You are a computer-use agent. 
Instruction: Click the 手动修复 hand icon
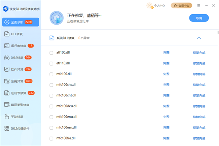tap(7, 117)
